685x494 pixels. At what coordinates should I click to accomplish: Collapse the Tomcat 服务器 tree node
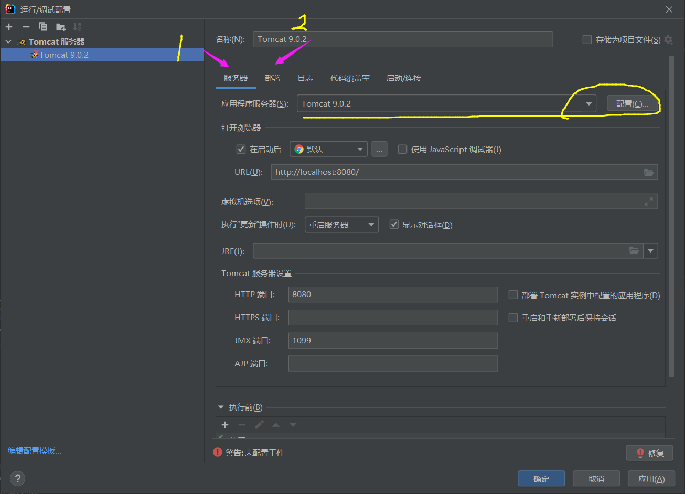[8, 41]
